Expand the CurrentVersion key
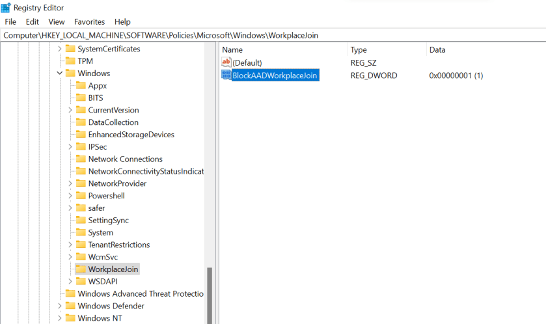This screenshot has height=324, width=546. pos(70,110)
